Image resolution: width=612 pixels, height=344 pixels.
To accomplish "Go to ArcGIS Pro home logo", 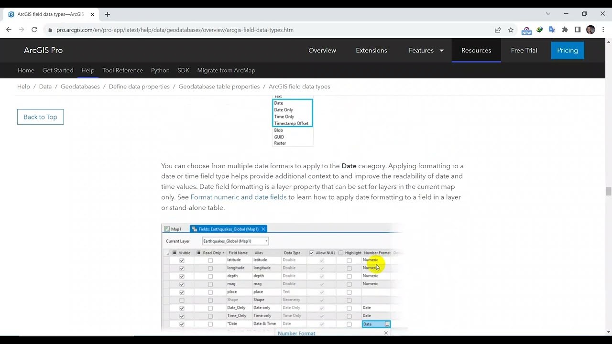I will coord(43,50).
